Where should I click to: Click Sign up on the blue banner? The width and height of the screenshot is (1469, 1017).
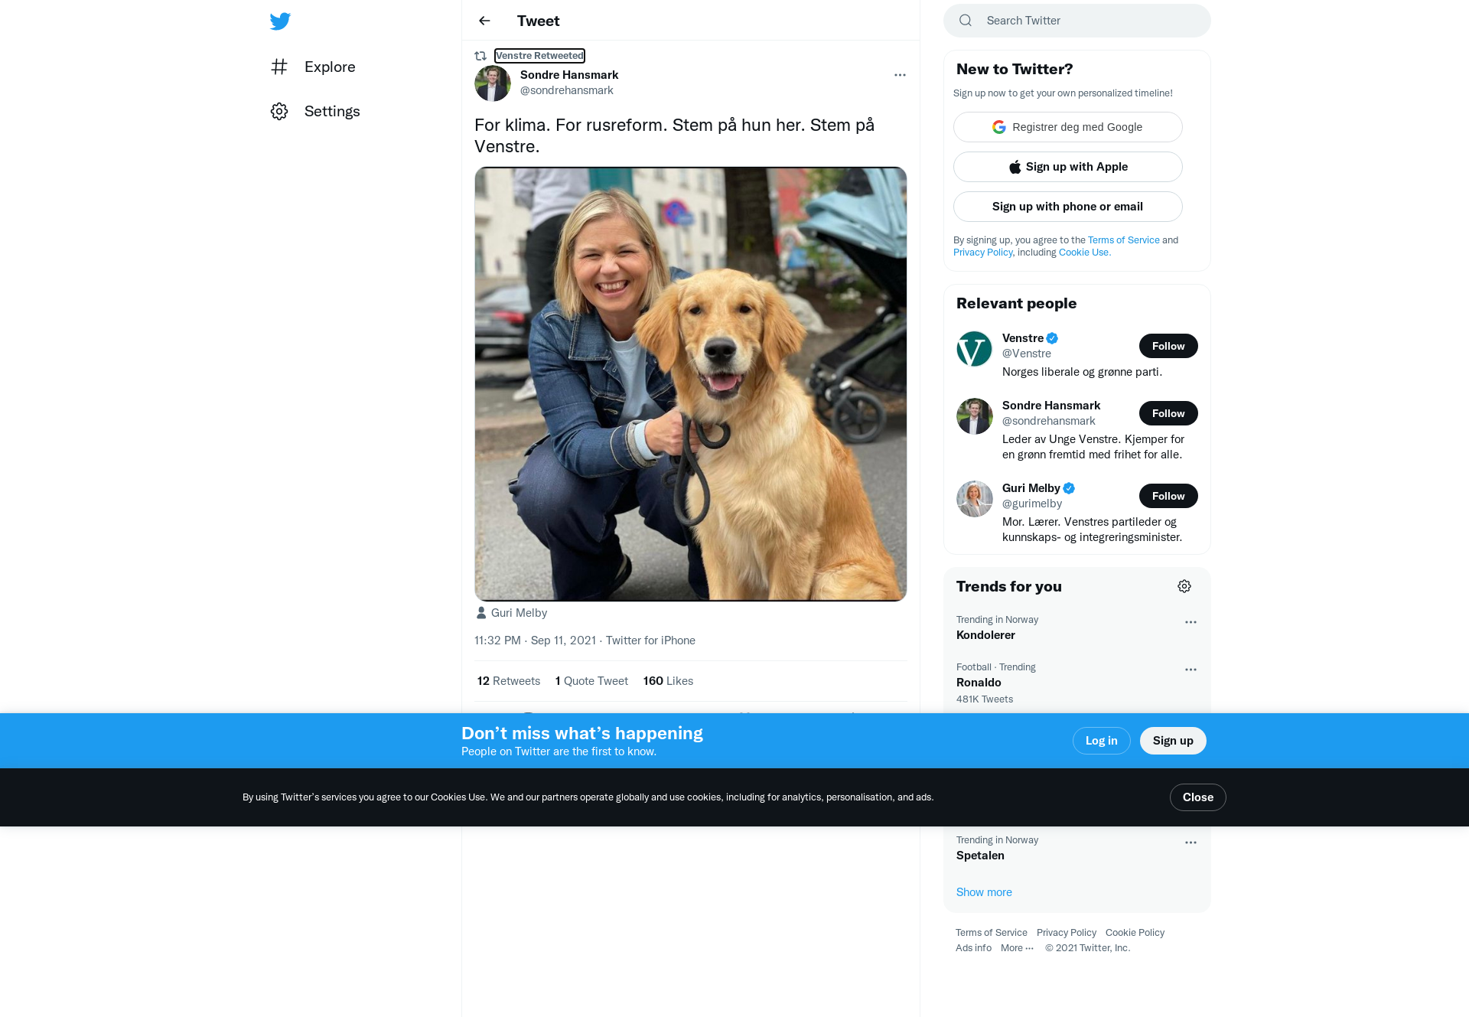pos(1173,741)
